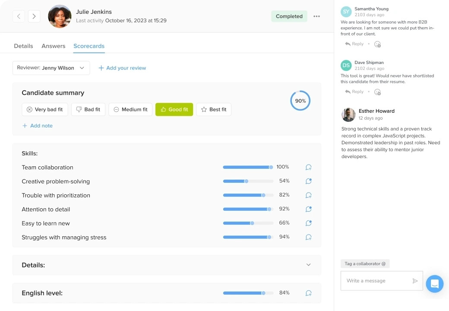449x311 pixels.
Task: Adjust the English level slider
Action: [x=248, y=293]
